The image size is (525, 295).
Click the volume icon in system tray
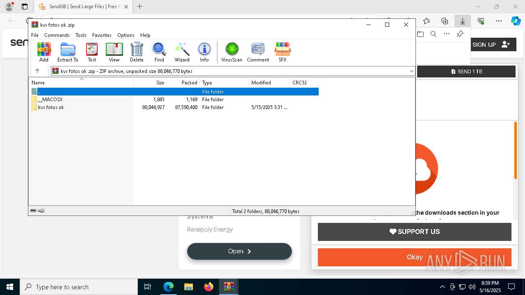(472, 287)
